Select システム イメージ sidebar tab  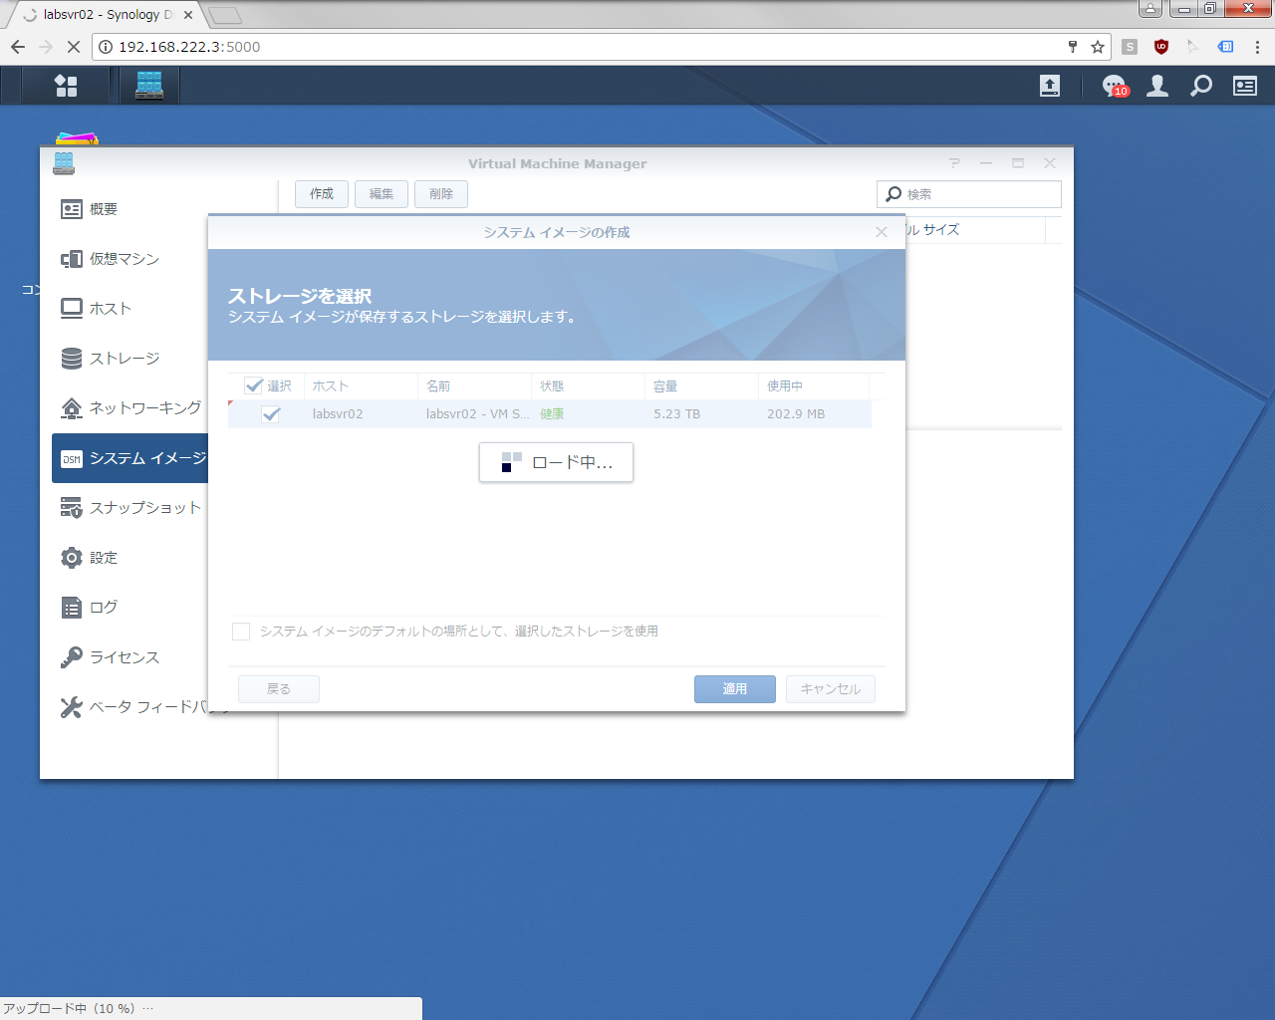pyautogui.click(x=130, y=458)
